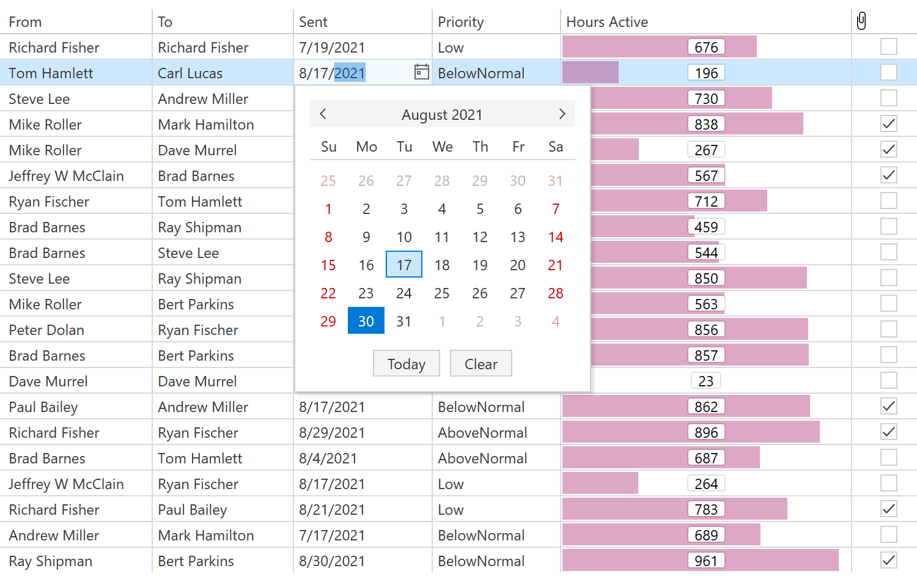Click the calendar icon in the Sent cell

coord(421,72)
